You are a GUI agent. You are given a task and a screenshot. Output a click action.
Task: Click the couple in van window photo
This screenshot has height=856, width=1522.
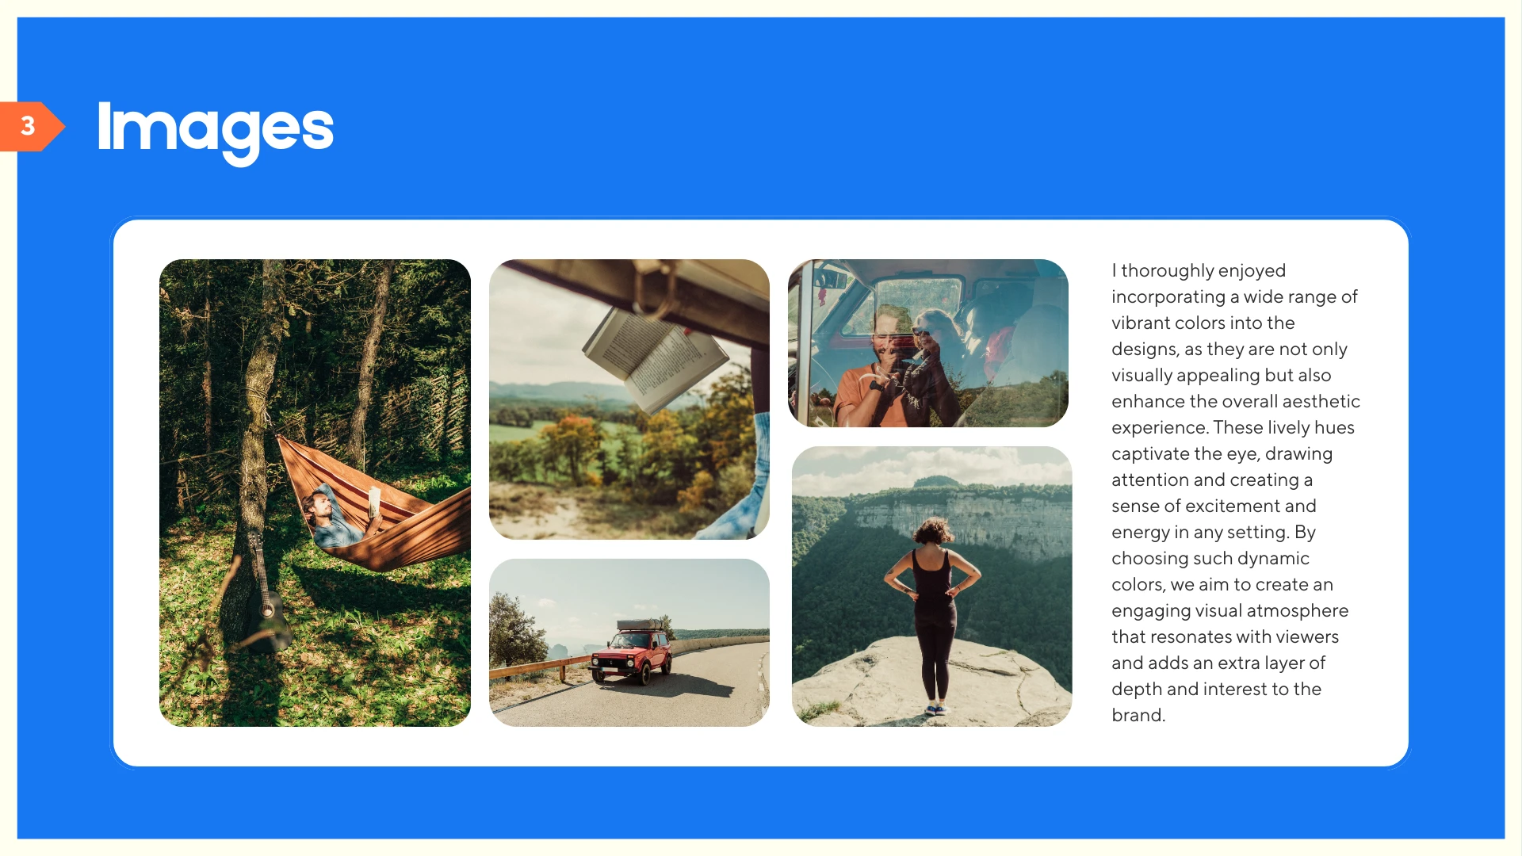tap(928, 343)
